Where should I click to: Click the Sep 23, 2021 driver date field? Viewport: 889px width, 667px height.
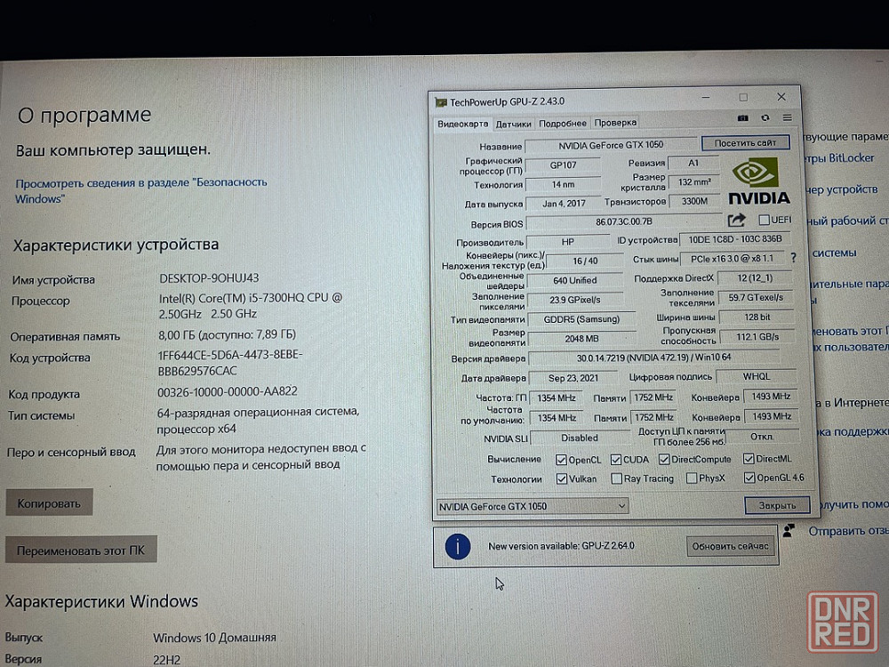[x=573, y=378]
